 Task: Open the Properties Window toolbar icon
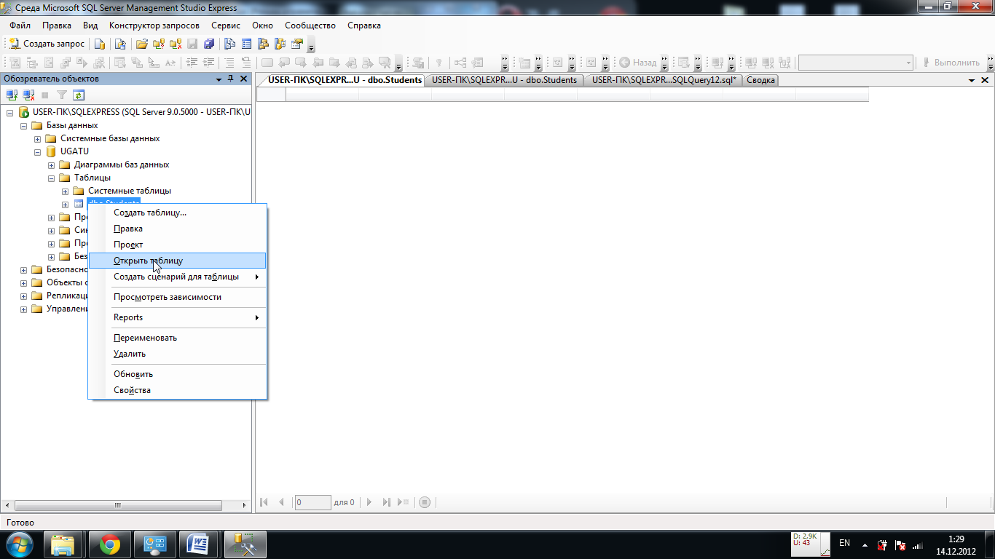pyautogui.click(x=296, y=44)
